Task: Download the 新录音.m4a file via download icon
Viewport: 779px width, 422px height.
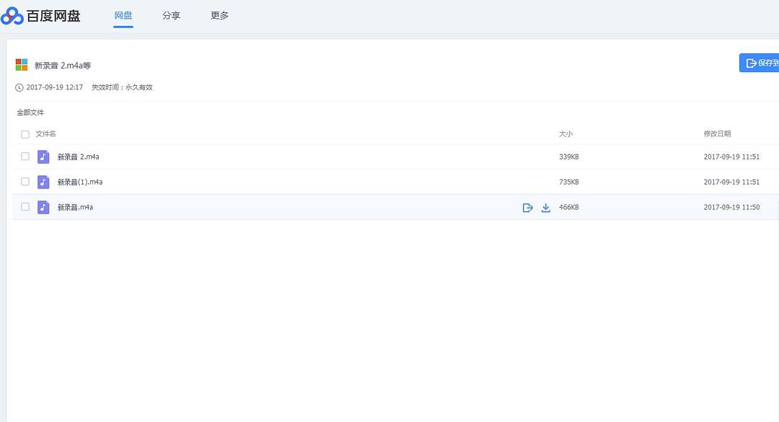Action: (546, 208)
